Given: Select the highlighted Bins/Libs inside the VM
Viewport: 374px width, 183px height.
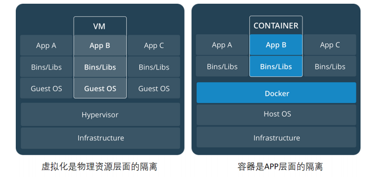Looking at the screenshot, I should [x=100, y=67].
